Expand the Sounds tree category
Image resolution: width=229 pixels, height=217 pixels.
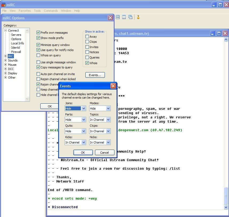tap(5, 60)
